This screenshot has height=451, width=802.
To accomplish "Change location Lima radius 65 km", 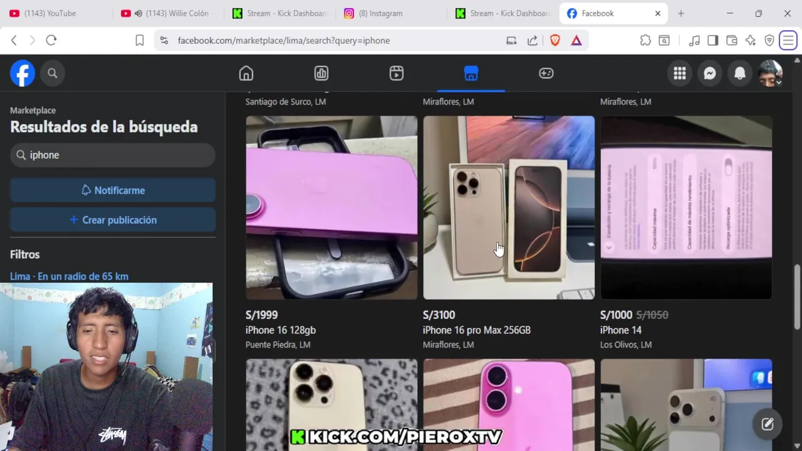I will 69,276.
